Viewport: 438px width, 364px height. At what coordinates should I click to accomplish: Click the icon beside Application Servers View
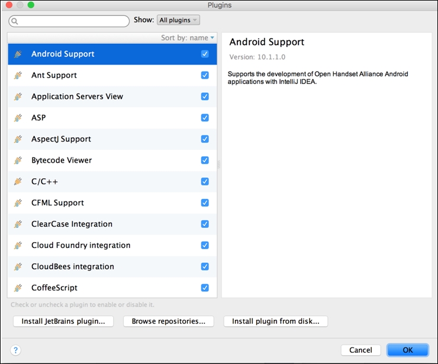[18, 96]
